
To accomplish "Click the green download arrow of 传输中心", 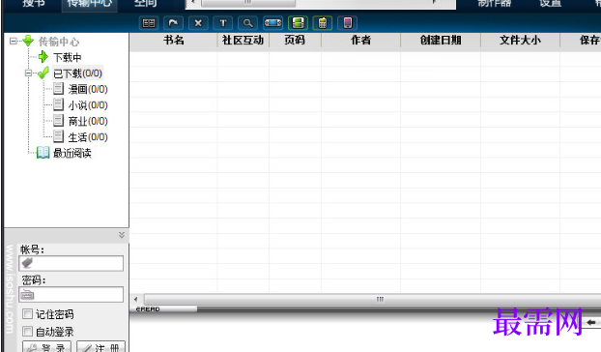I will 28,41.
